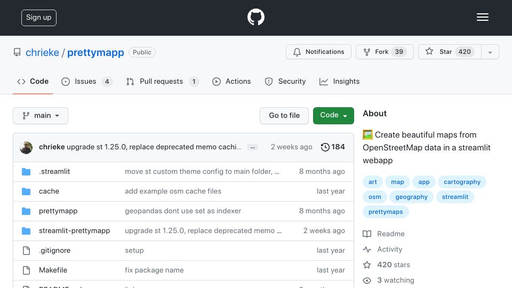Fork the repository

[385, 52]
